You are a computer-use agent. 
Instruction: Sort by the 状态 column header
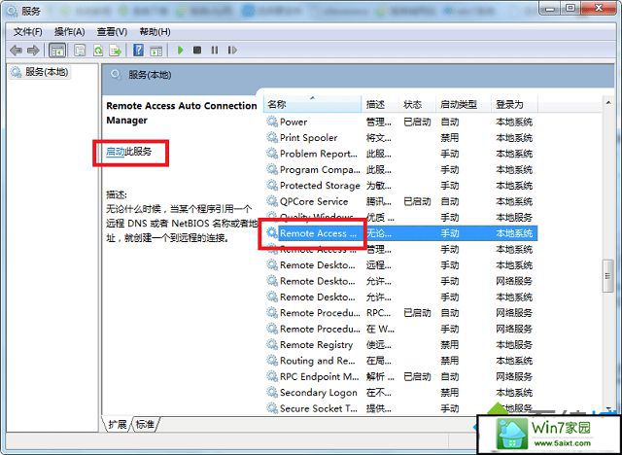coord(417,104)
